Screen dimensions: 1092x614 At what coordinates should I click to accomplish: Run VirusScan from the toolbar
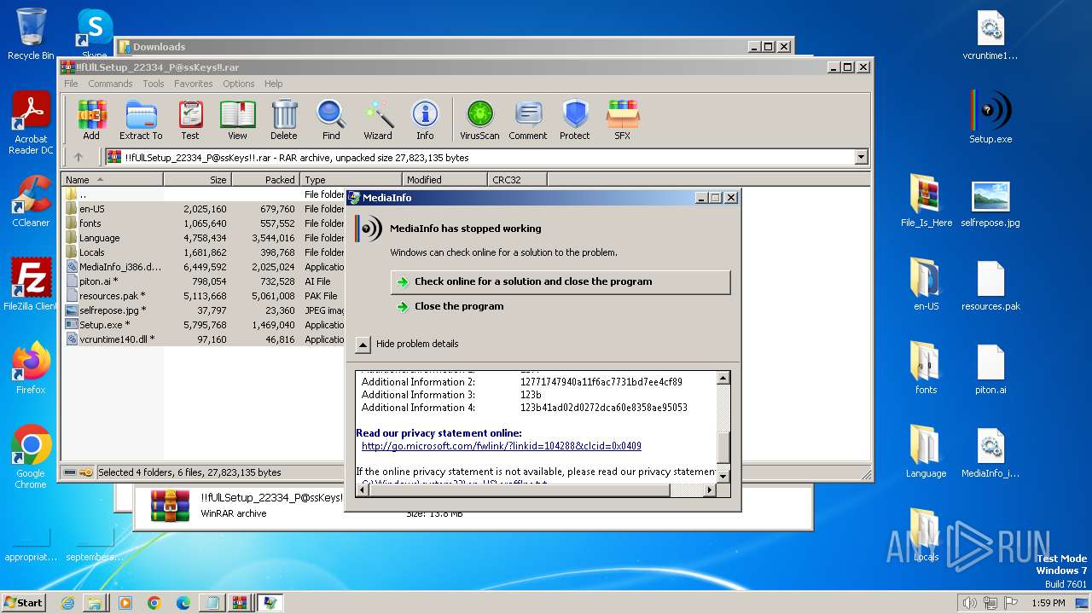tap(479, 119)
